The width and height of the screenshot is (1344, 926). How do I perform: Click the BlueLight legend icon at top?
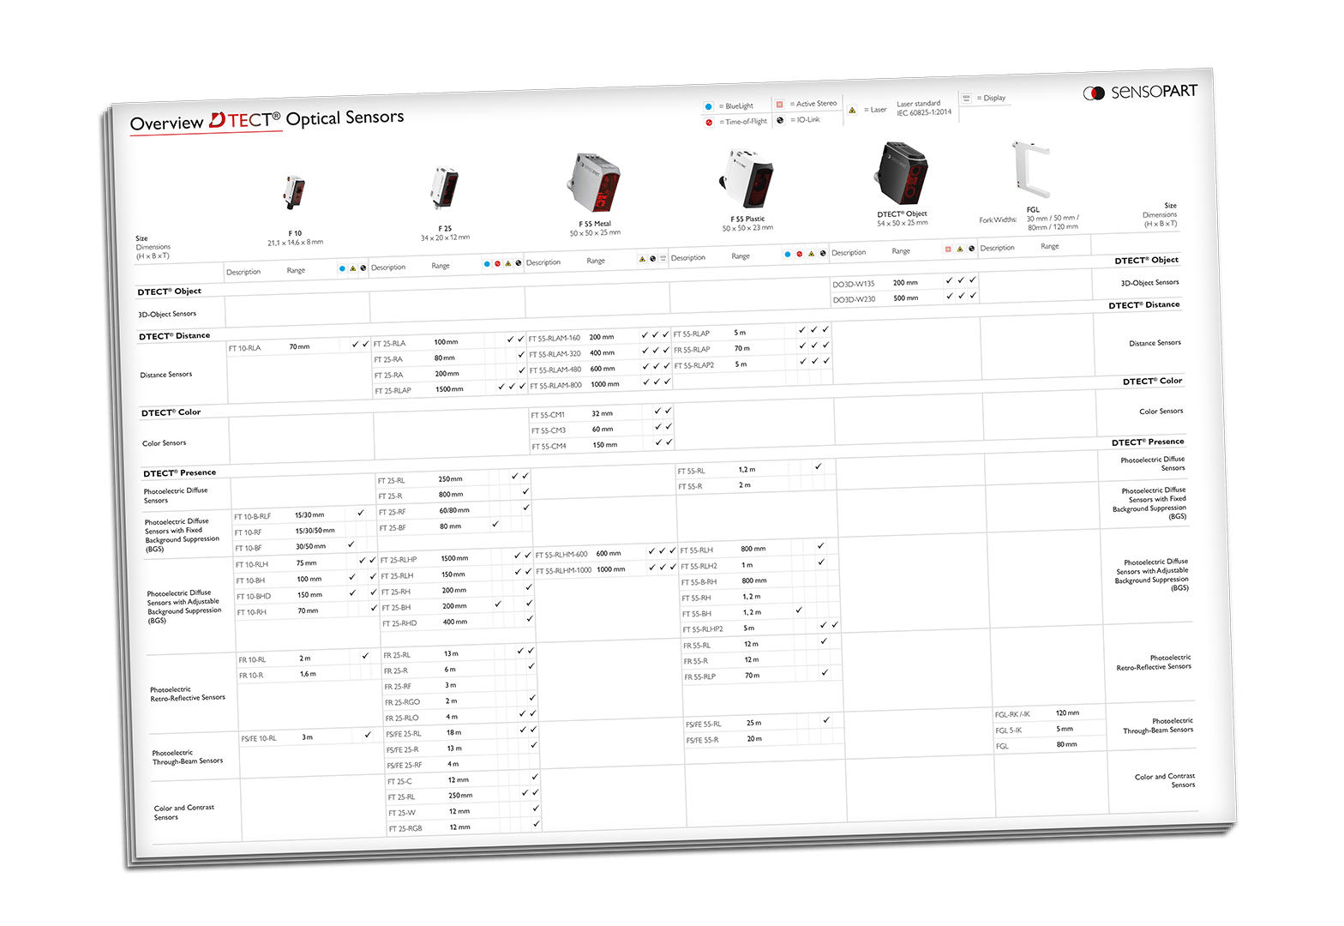tap(708, 107)
